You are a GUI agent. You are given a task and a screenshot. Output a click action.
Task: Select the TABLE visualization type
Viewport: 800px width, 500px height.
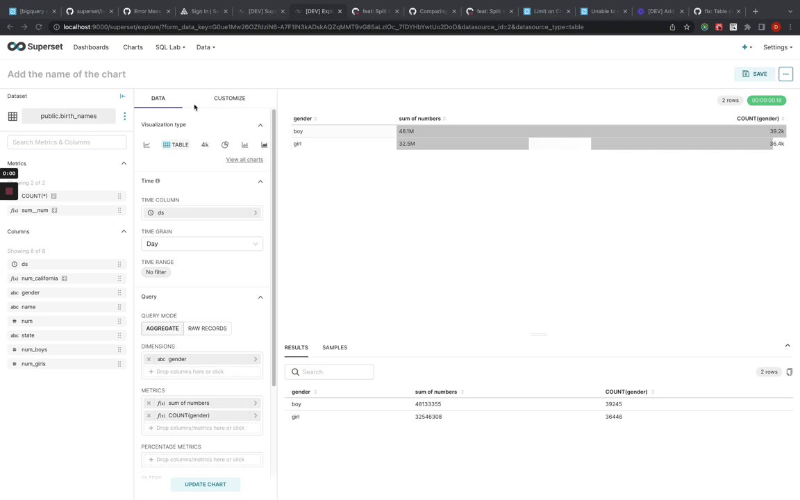(x=176, y=145)
